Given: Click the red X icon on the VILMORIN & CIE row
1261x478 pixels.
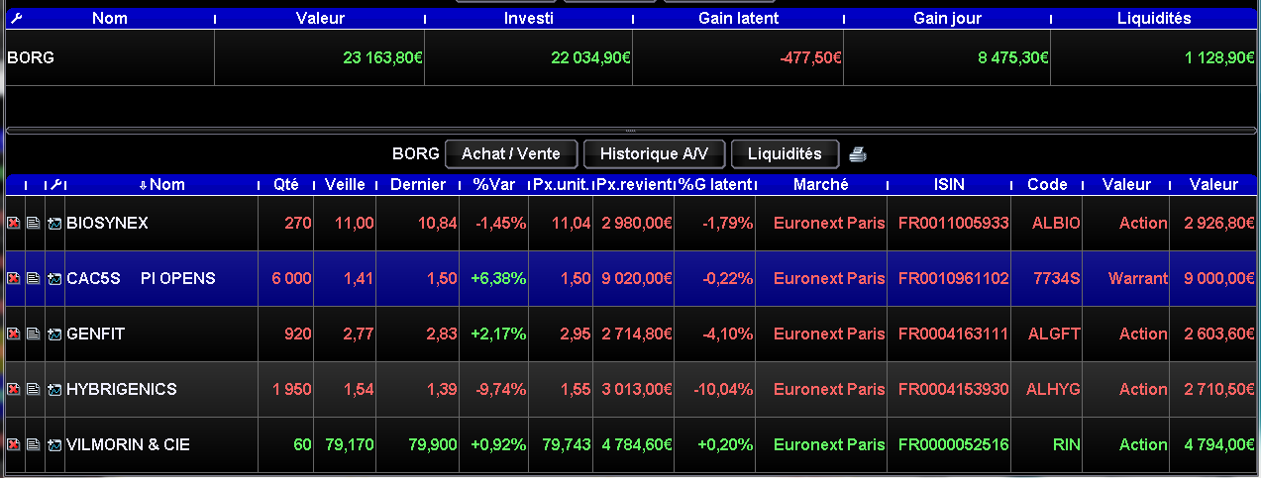Looking at the screenshot, I should pyautogui.click(x=13, y=445).
